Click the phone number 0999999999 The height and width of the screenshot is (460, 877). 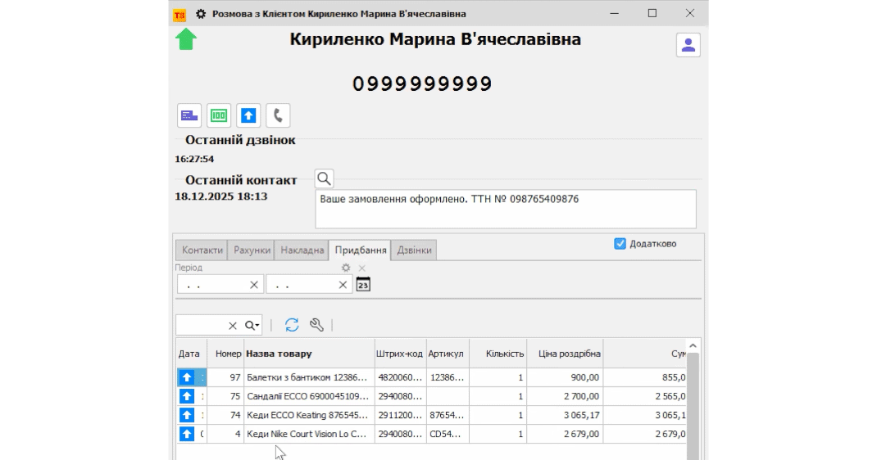pos(422,83)
